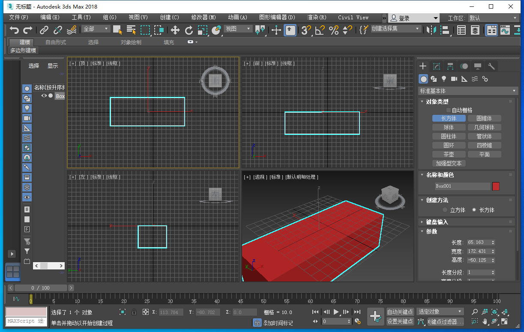The width and height of the screenshot is (524, 332).
Task: Open the Curve Editor from the toolbar
Action: pos(505,30)
